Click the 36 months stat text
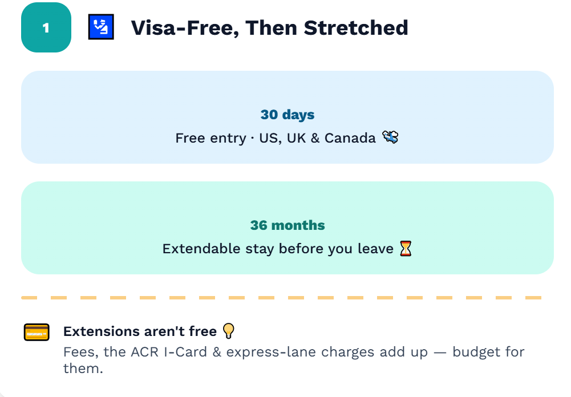 pos(287,225)
